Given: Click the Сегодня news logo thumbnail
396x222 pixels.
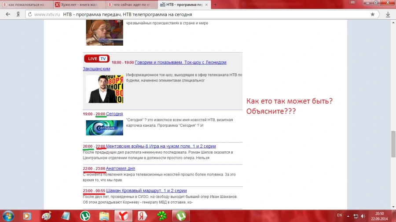Looking at the screenshot, I should [105, 128].
